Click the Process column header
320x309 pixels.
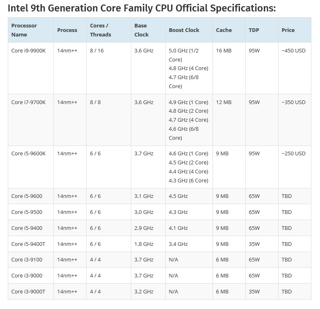pyautogui.click(x=67, y=30)
